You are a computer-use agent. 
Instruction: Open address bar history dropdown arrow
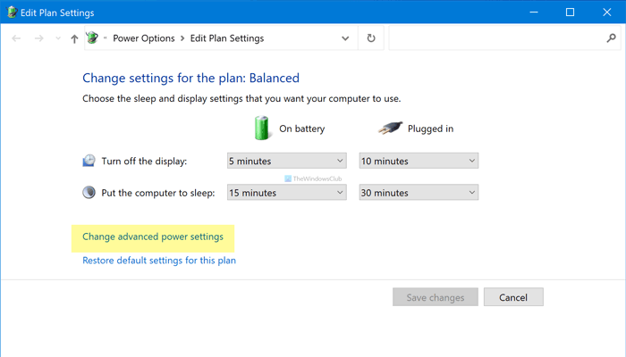346,39
